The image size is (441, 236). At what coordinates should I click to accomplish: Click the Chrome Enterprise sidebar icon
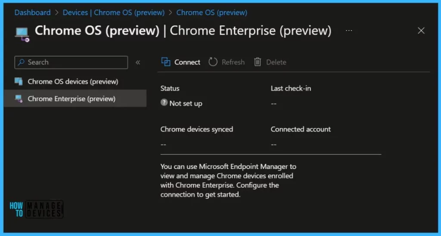coord(19,98)
